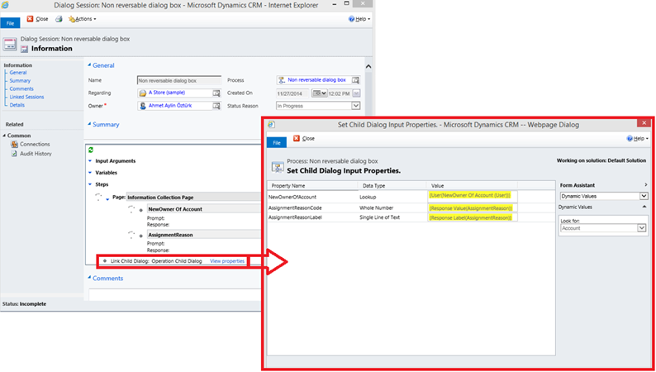The image size is (656, 372).
Task: Click lookup icon for Process field
Action: [355, 80]
